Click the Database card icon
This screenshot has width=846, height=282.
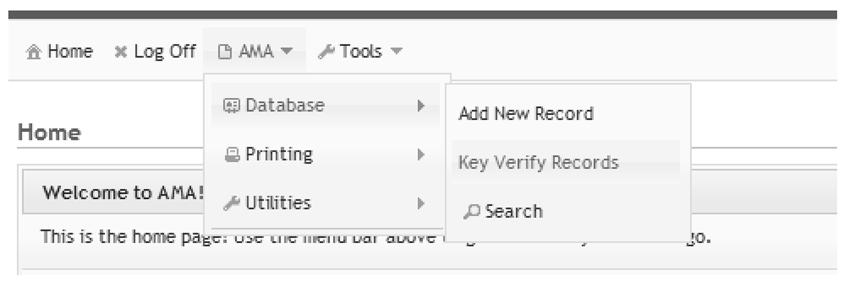click(x=231, y=105)
